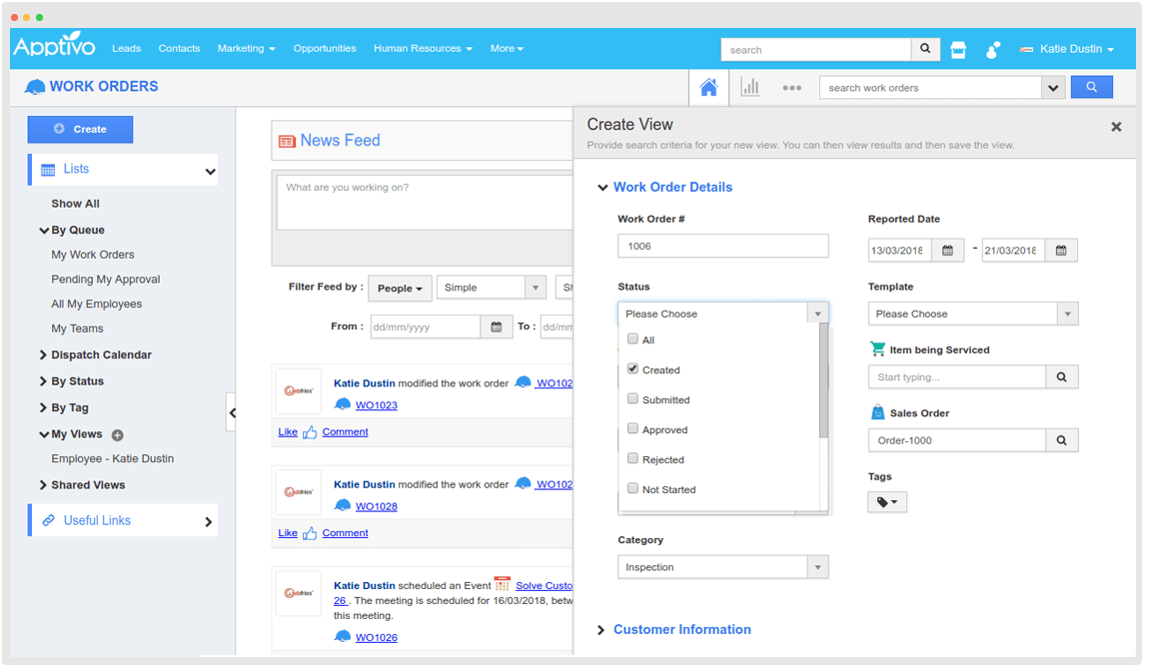Open Pending My Approval queue

(x=106, y=281)
